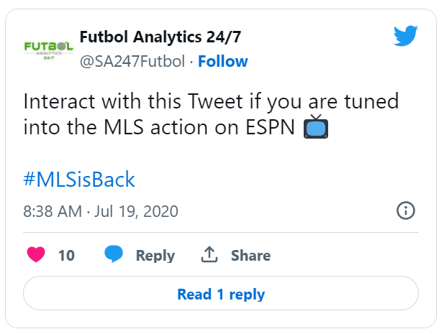Click the blue reply speech bubble icon
The height and width of the screenshot is (334, 444).
point(114,254)
